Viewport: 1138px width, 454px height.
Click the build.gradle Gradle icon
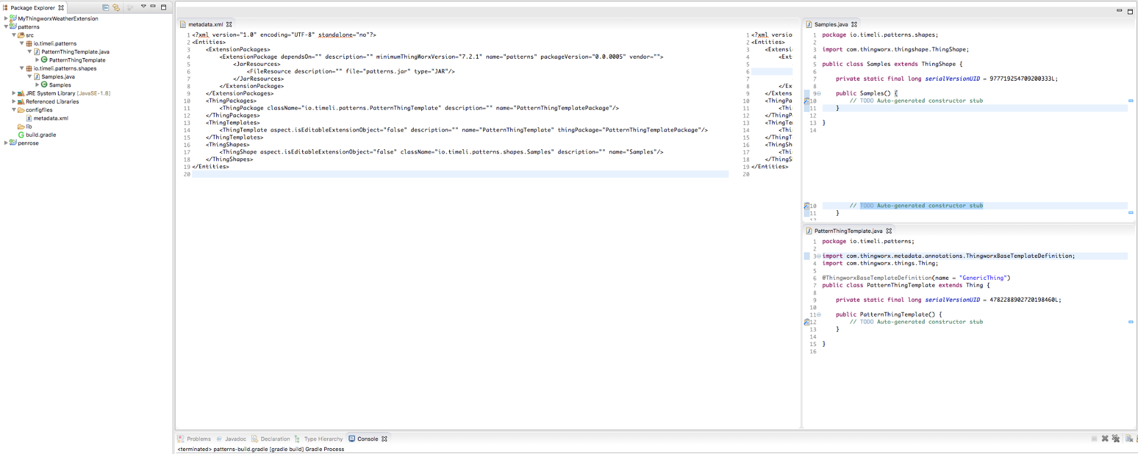click(x=21, y=135)
